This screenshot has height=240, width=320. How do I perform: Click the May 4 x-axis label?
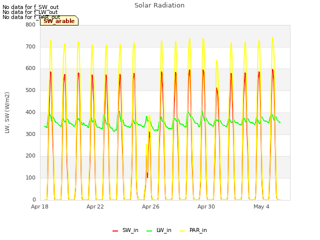261,206
